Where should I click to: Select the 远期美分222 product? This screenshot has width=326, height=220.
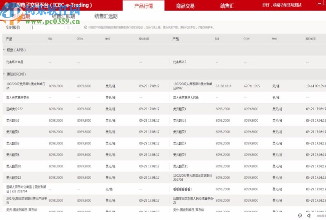click(x=14, y=109)
